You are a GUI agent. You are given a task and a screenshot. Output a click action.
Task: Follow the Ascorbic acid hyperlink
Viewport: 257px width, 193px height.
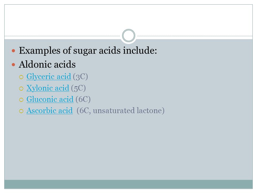[50, 111]
